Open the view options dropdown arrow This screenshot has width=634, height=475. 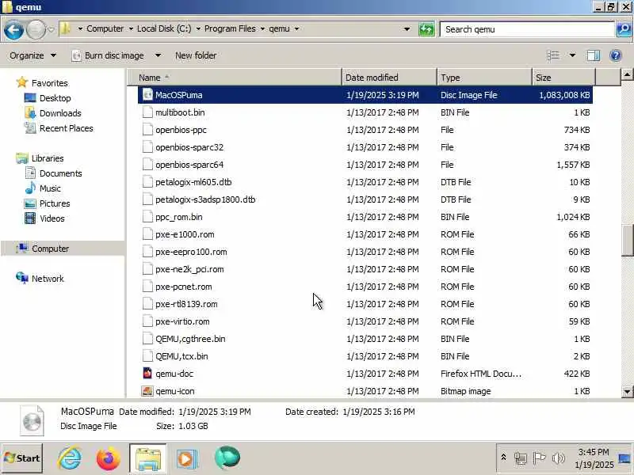coord(572,55)
